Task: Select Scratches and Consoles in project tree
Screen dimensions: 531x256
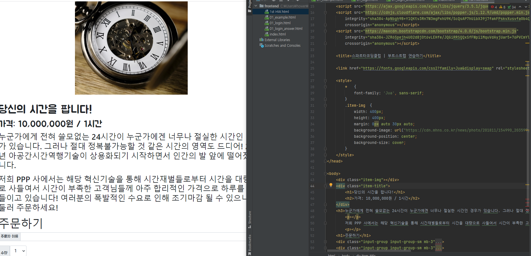Action: [282, 46]
